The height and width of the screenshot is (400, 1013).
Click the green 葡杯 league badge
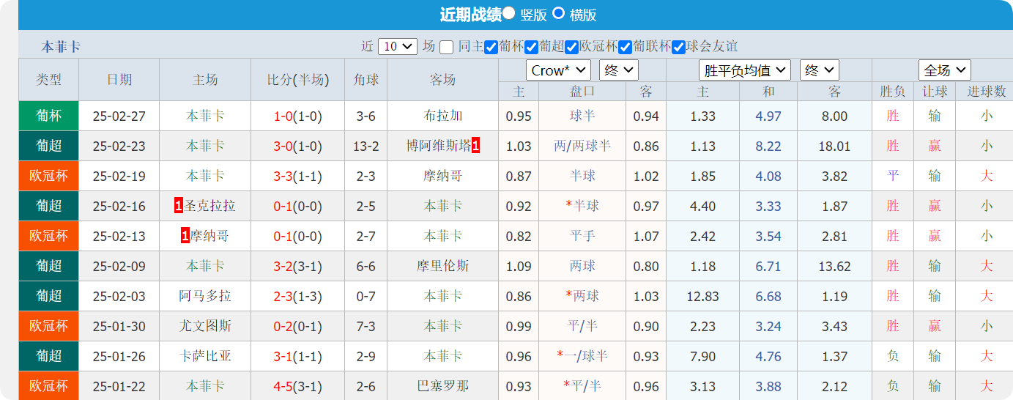pyautogui.click(x=48, y=116)
